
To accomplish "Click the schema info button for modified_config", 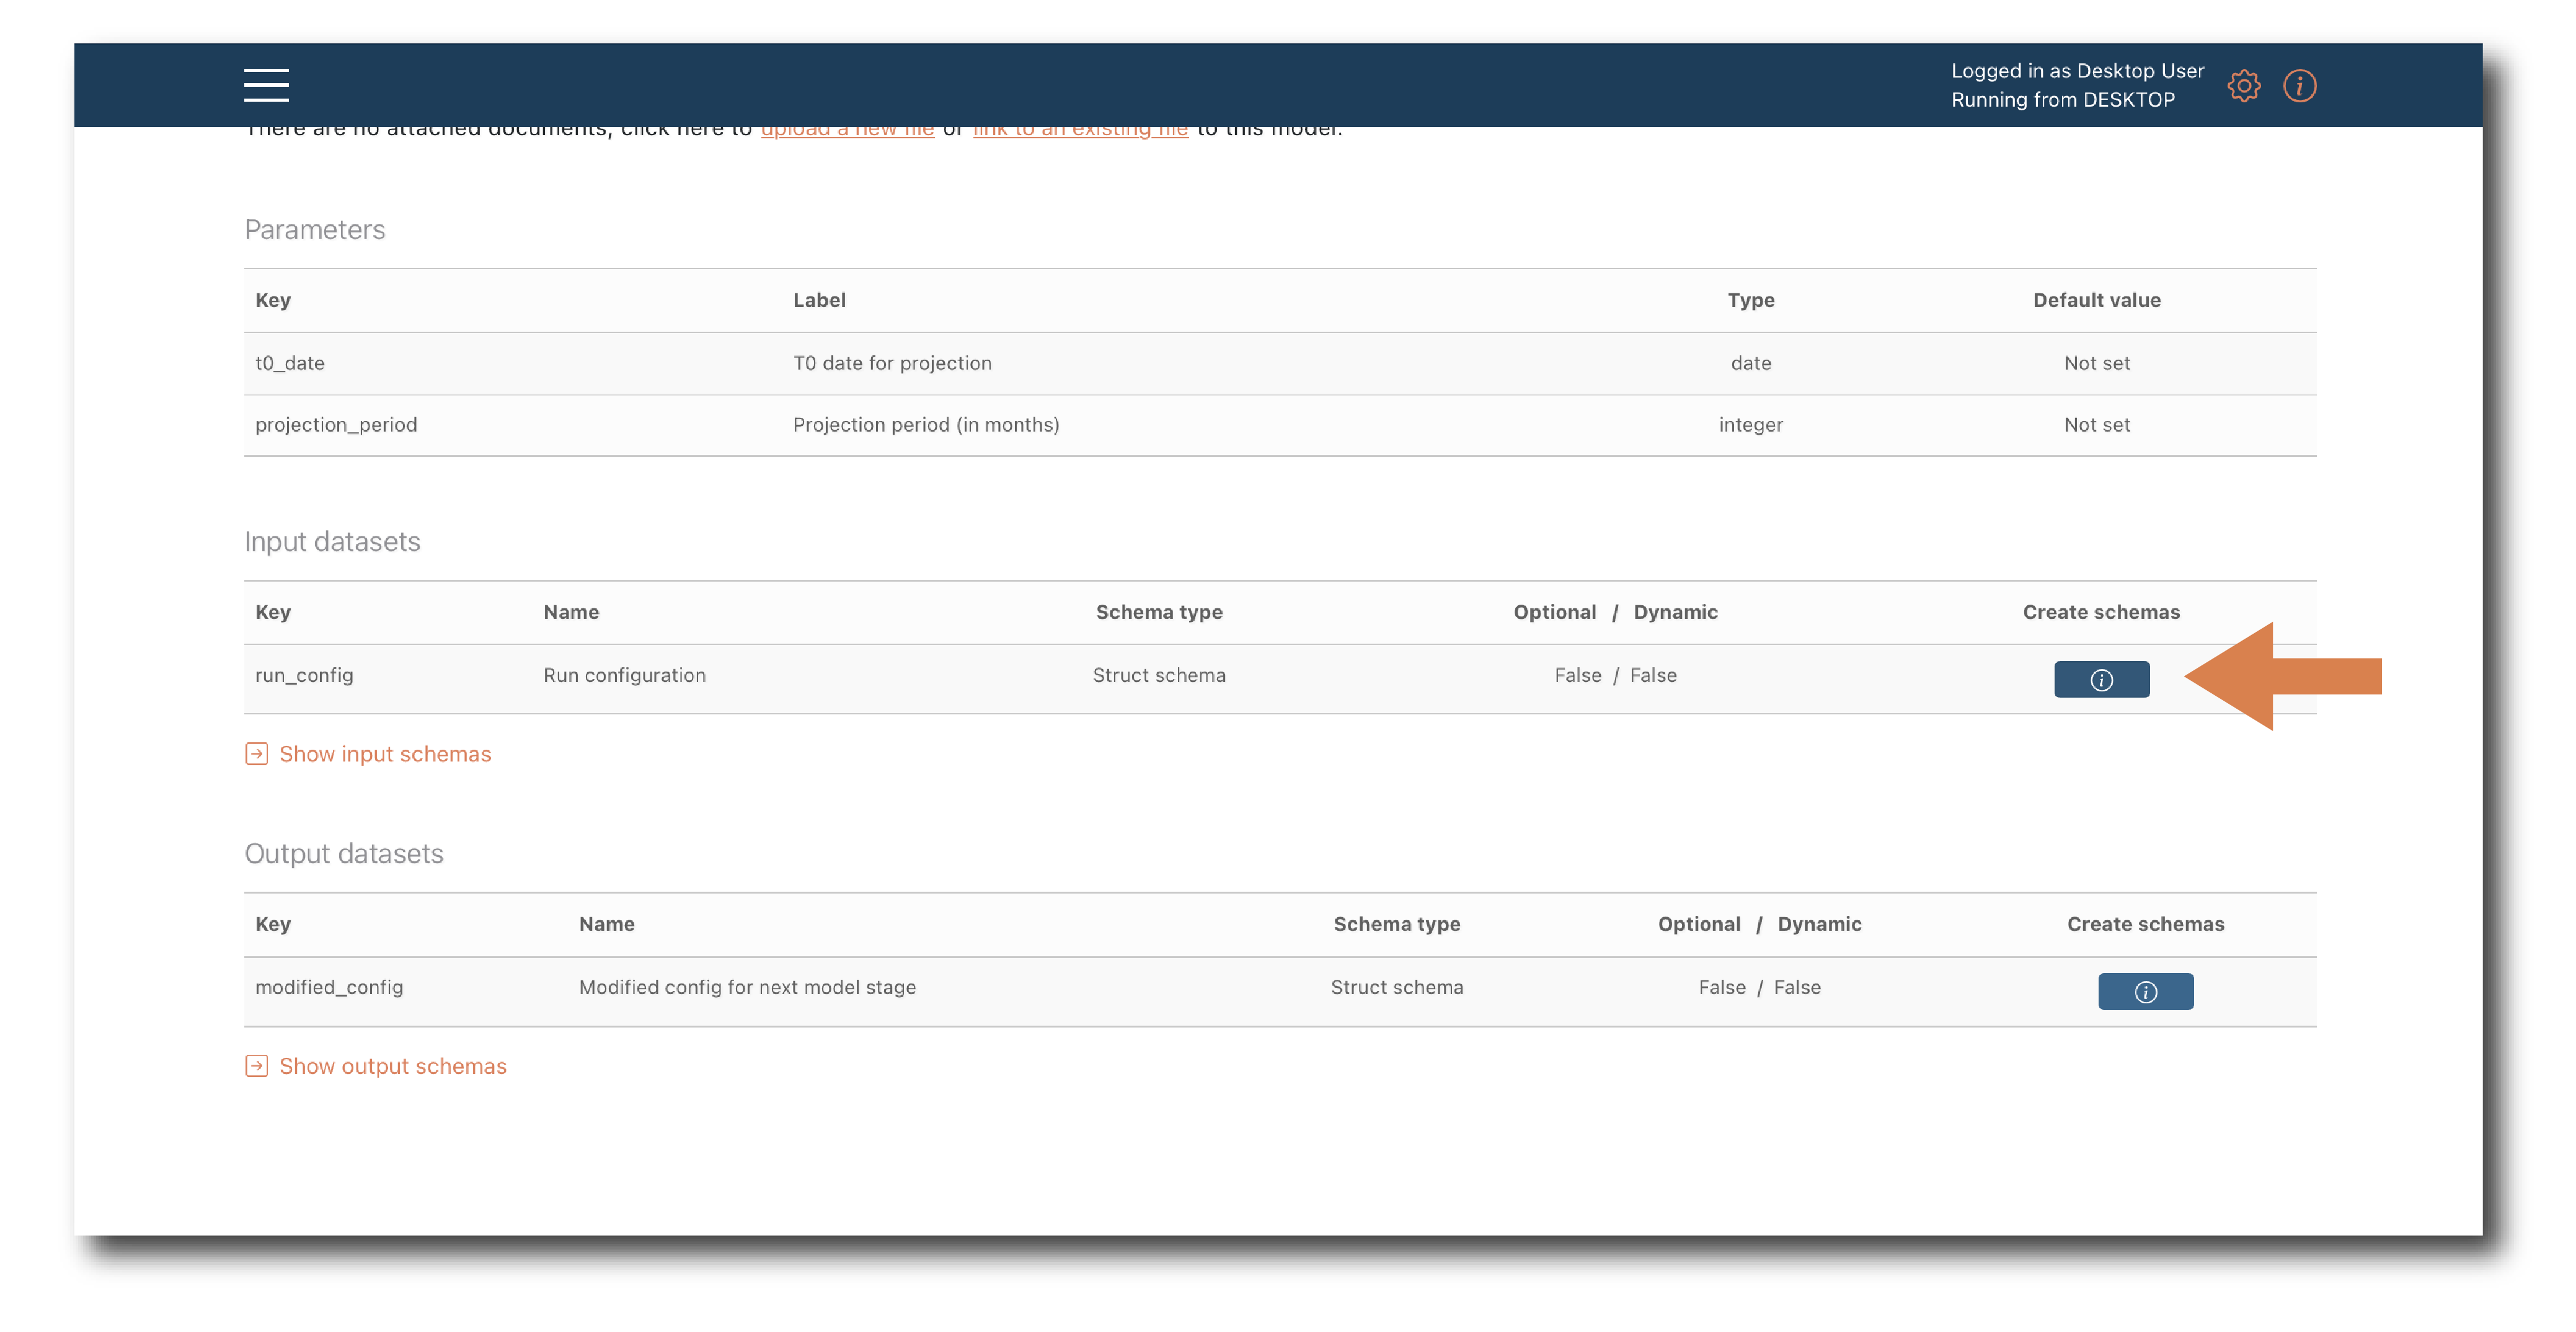I will point(2145,991).
